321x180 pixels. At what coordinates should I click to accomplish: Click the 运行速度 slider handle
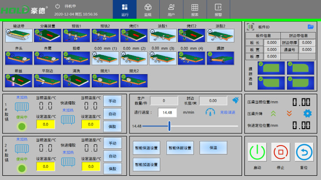pyautogui.click(x=169, y=126)
